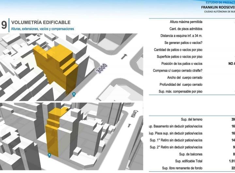235x173 pixels.
Task: Click the subtitle "Alturas, extensiones, vacíos y compensaciones"
Action: [42, 29]
